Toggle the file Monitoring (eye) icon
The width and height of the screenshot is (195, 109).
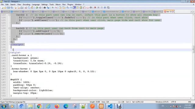tap(91, 8)
